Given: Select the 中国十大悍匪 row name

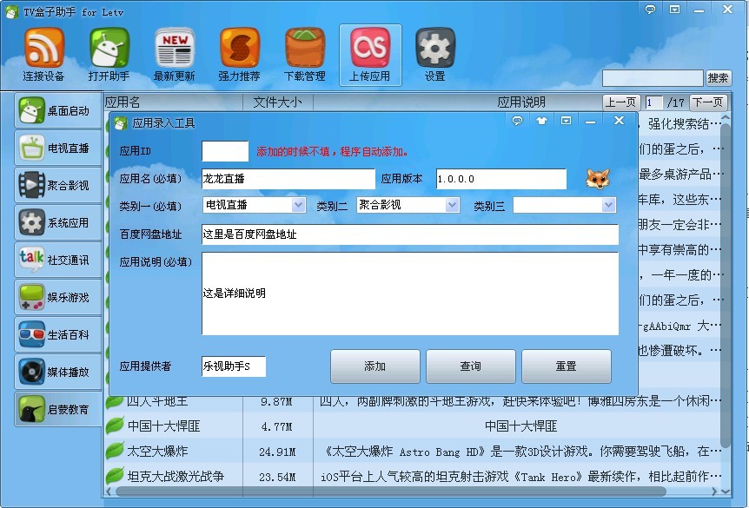Looking at the screenshot, I should point(164,426).
